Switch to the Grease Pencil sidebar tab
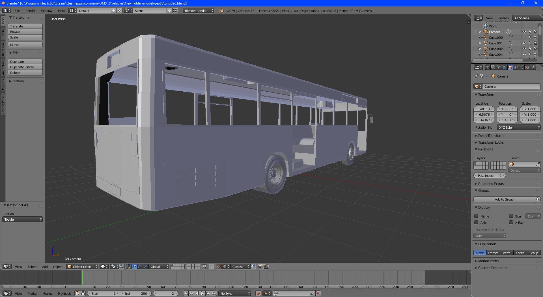The image size is (543, 297). tap(3, 104)
